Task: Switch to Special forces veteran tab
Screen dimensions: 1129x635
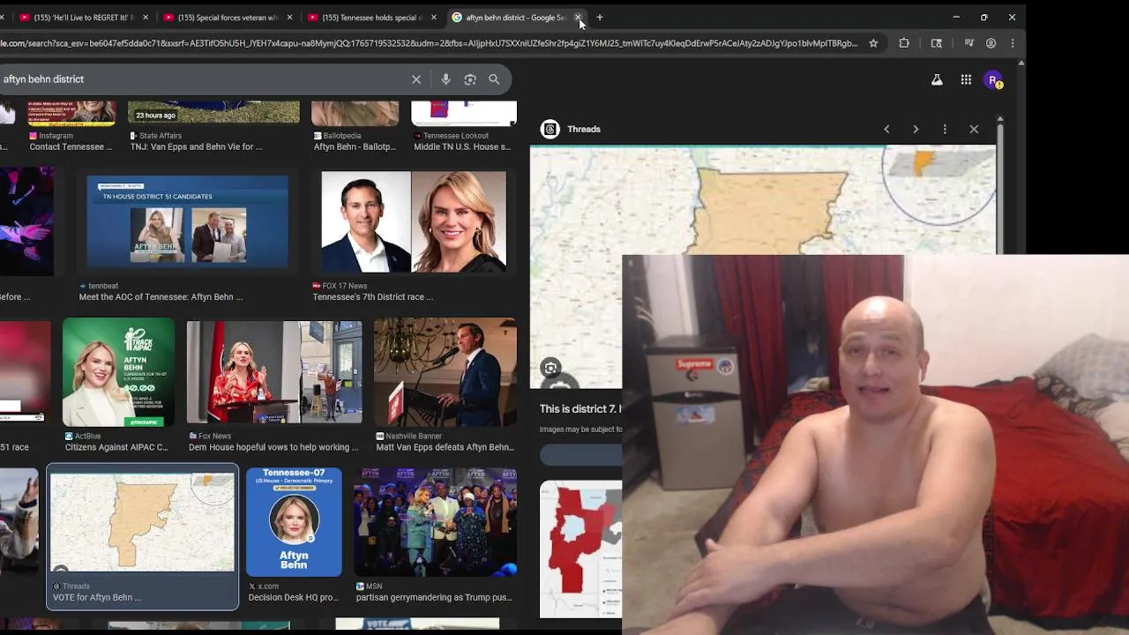Action: pos(228,17)
